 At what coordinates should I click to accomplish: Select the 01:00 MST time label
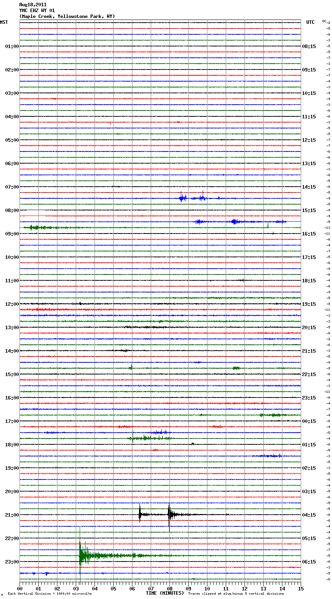pos(12,46)
